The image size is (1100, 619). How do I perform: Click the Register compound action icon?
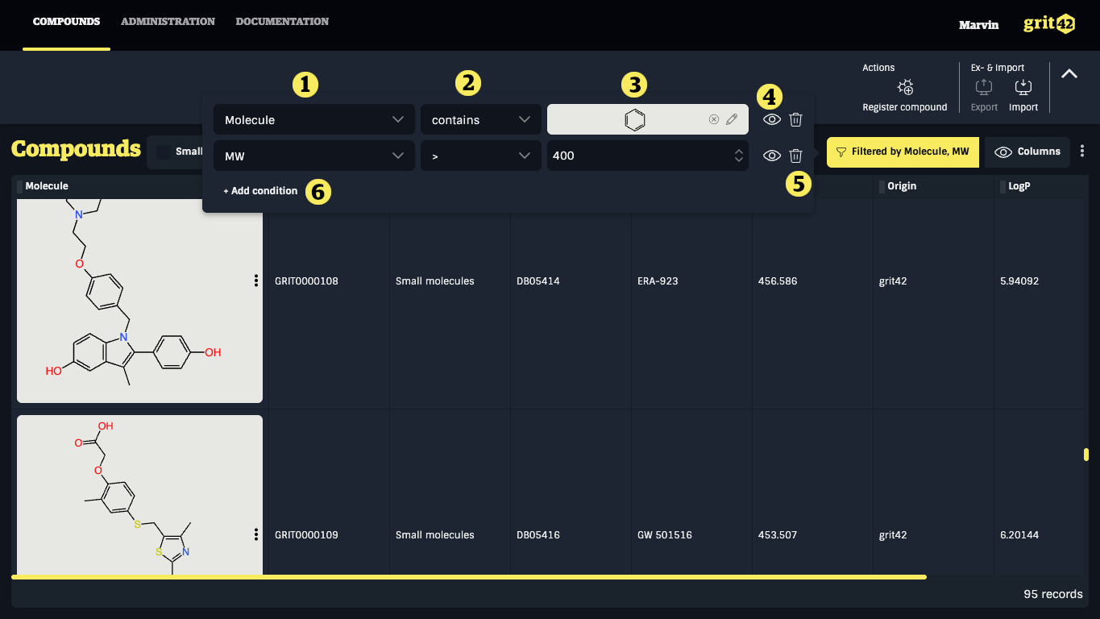[905, 87]
